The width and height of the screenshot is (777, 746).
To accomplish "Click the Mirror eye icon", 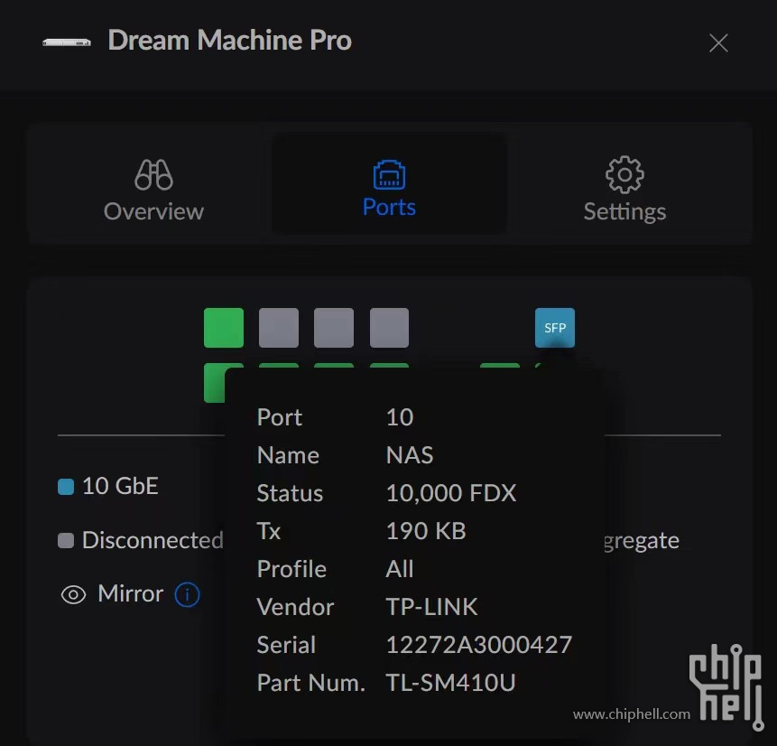I will coord(73,594).
